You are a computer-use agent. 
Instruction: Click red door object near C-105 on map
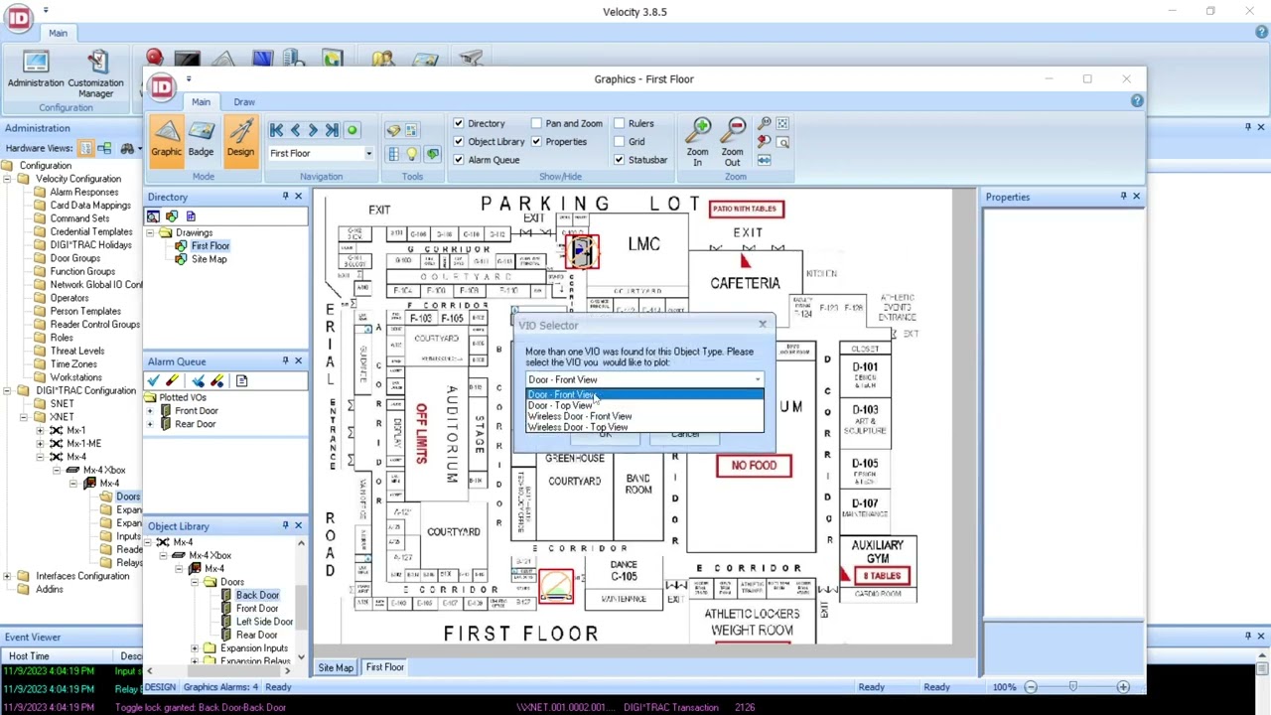[x=556, y=585]
